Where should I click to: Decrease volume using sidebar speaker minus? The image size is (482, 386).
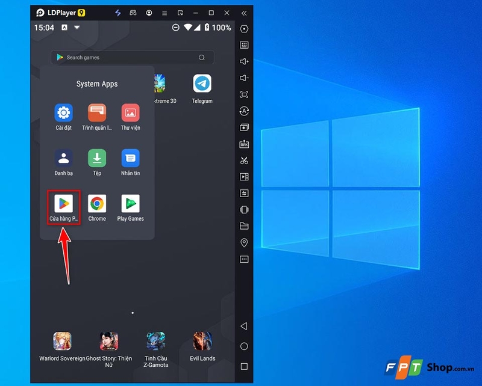[x=244, y=78]
